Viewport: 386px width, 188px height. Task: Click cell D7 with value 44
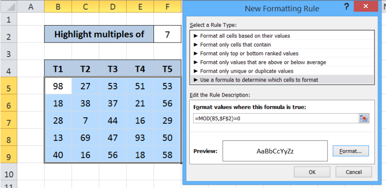[x=113, y=120]
